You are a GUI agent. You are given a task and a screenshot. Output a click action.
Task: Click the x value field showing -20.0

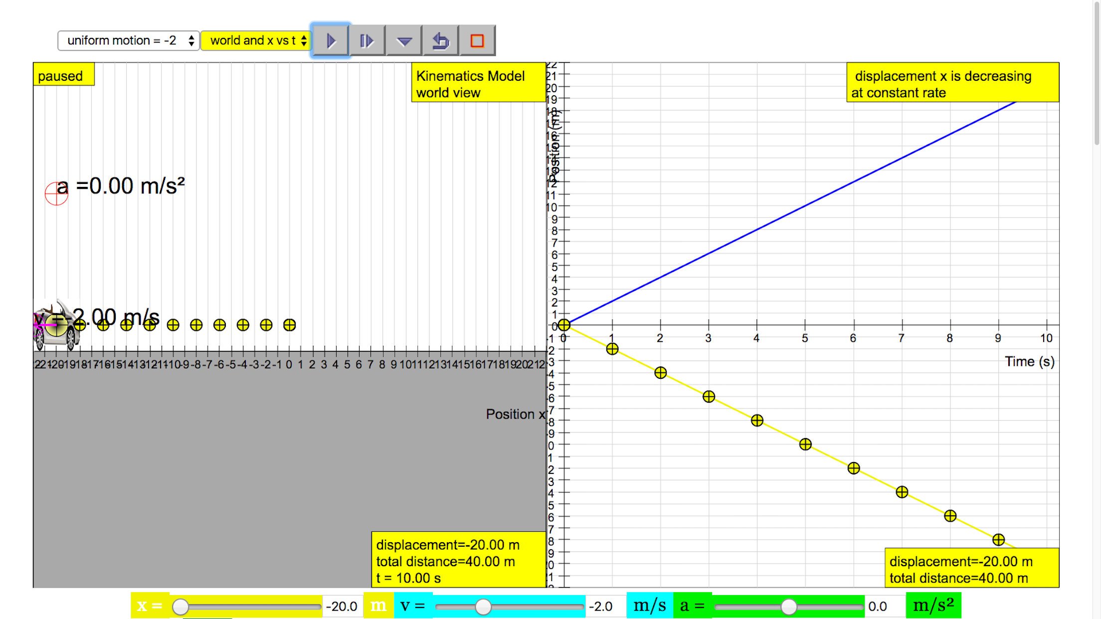click(x=342, y=607)
